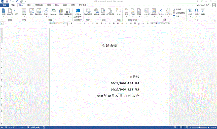Insert page break with 分页

(16, 12)
